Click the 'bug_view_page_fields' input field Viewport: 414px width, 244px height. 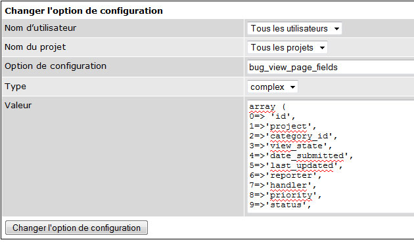pos(331,67)
